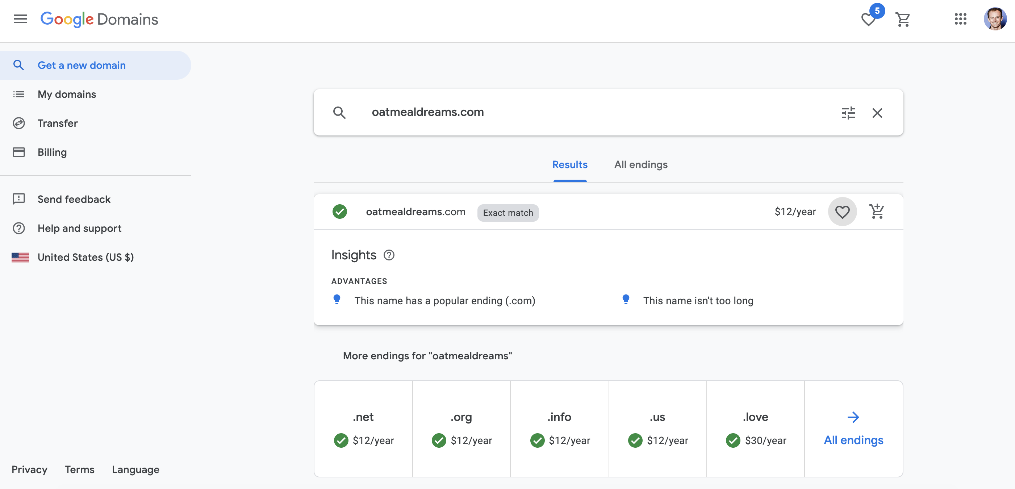Click the Insights help question icon

tap(389, 255)
